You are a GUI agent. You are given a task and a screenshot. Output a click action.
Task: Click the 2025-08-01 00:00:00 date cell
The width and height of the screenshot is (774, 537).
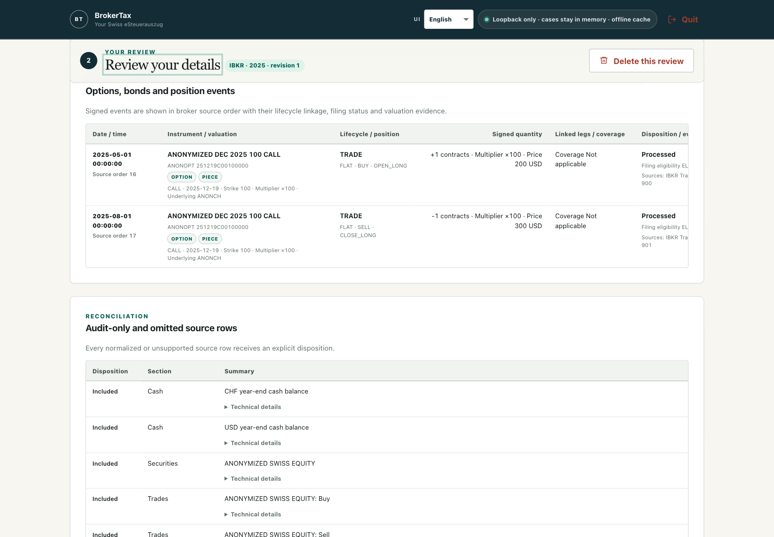[x=112, y=221]
